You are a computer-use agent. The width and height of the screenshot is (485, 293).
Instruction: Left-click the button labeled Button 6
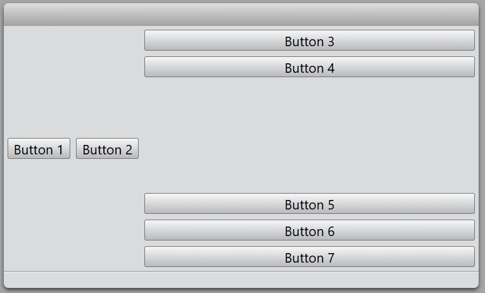pyautogui.click(x=309, y=230)
